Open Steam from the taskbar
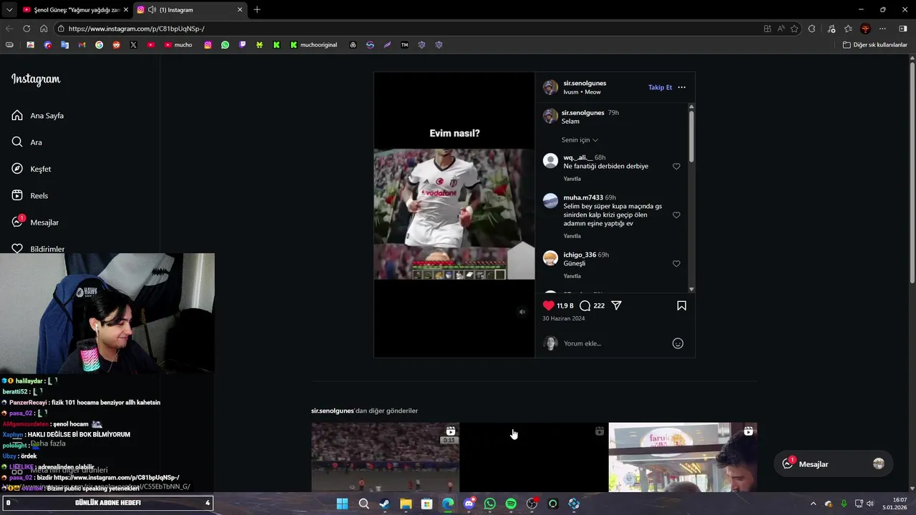916x515 pixels. coord(384,504)
